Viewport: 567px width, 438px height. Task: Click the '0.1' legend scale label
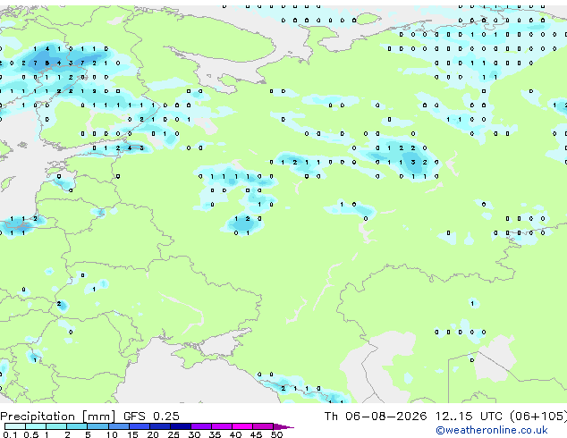click(10, 434)
